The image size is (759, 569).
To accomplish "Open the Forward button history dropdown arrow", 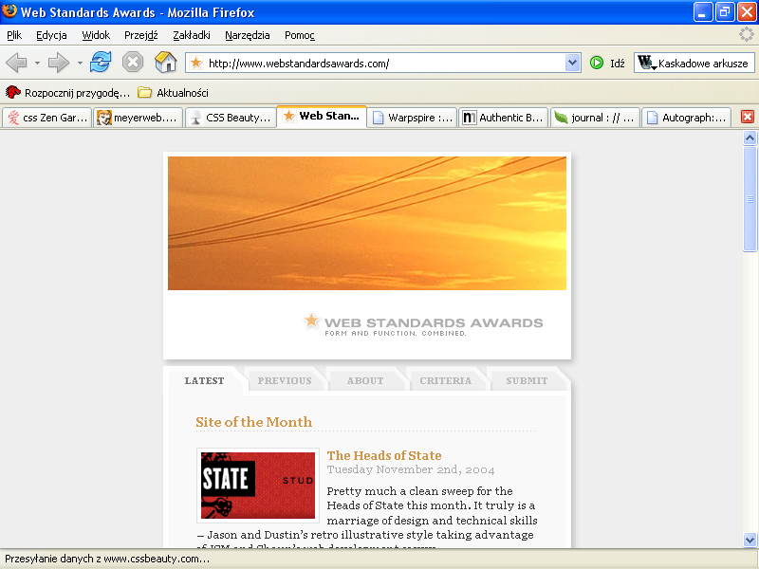I will tap(80, 63).
